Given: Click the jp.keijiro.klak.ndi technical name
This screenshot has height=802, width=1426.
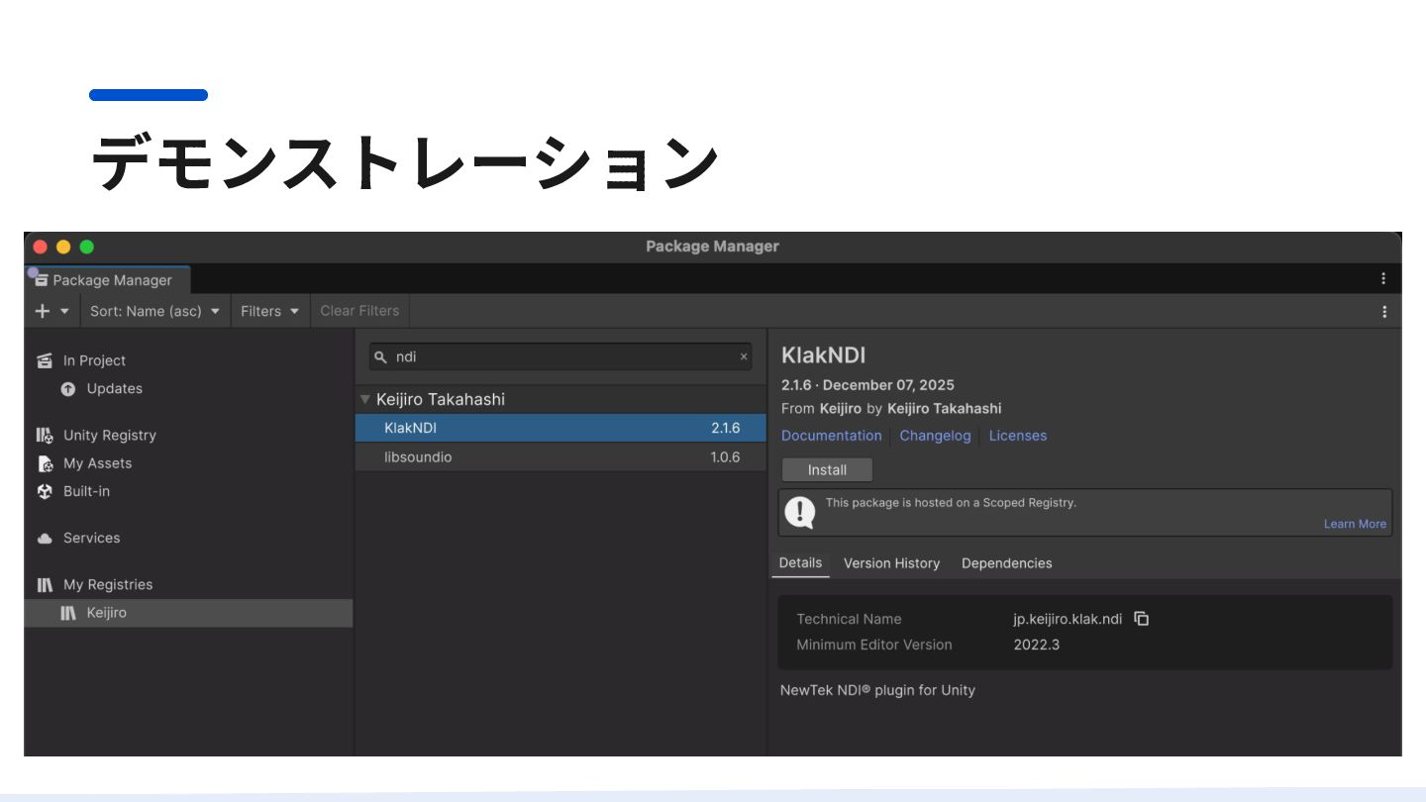Looking at the screenshot, I should 1068,619.
